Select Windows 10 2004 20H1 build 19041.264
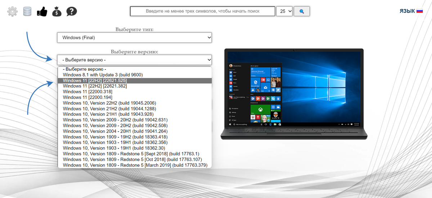432x198 pixels. pyautogui.click(x=135, y=131)
